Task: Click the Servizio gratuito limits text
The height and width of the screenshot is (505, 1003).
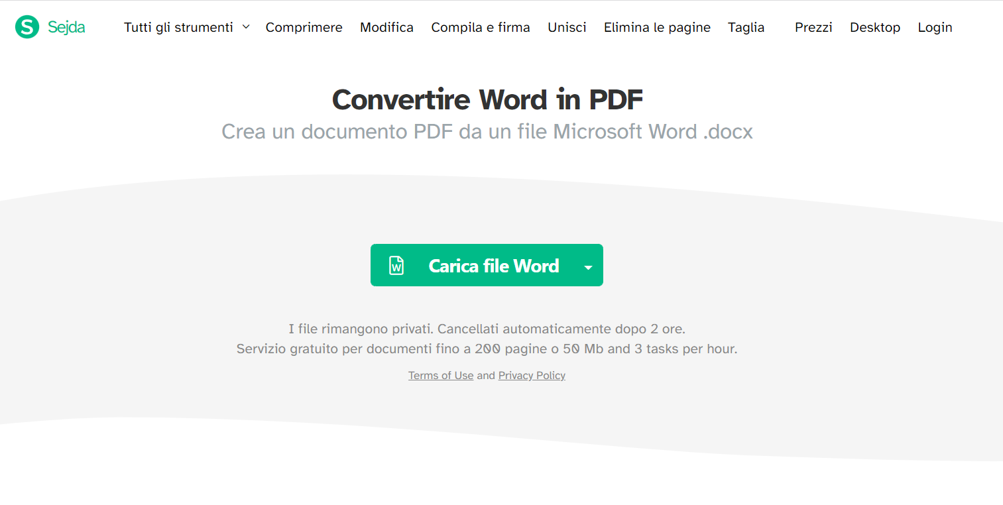Action: tap(487, 349)
